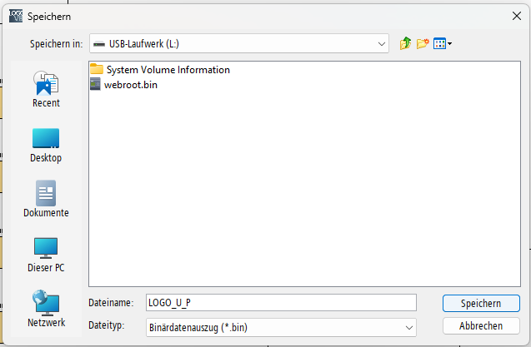This screenshot has height=347, width=531.
Task: Go to the Desktop location
Action: point(46,145)
